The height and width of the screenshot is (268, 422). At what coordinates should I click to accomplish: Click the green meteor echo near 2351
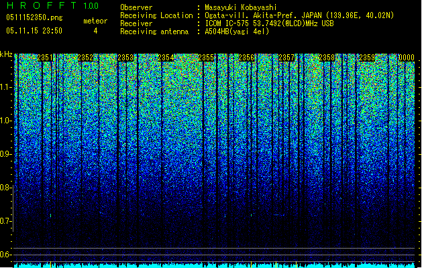pyautogui.click(x=50, y=215)
